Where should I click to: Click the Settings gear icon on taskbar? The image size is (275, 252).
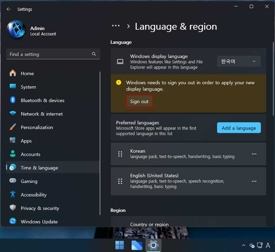(153, 245)
